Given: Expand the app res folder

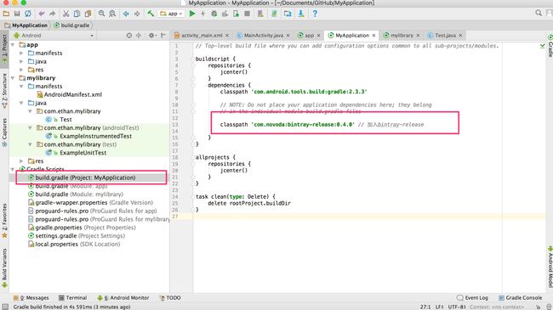Looking at the screenshot, I should pos(21,70).
